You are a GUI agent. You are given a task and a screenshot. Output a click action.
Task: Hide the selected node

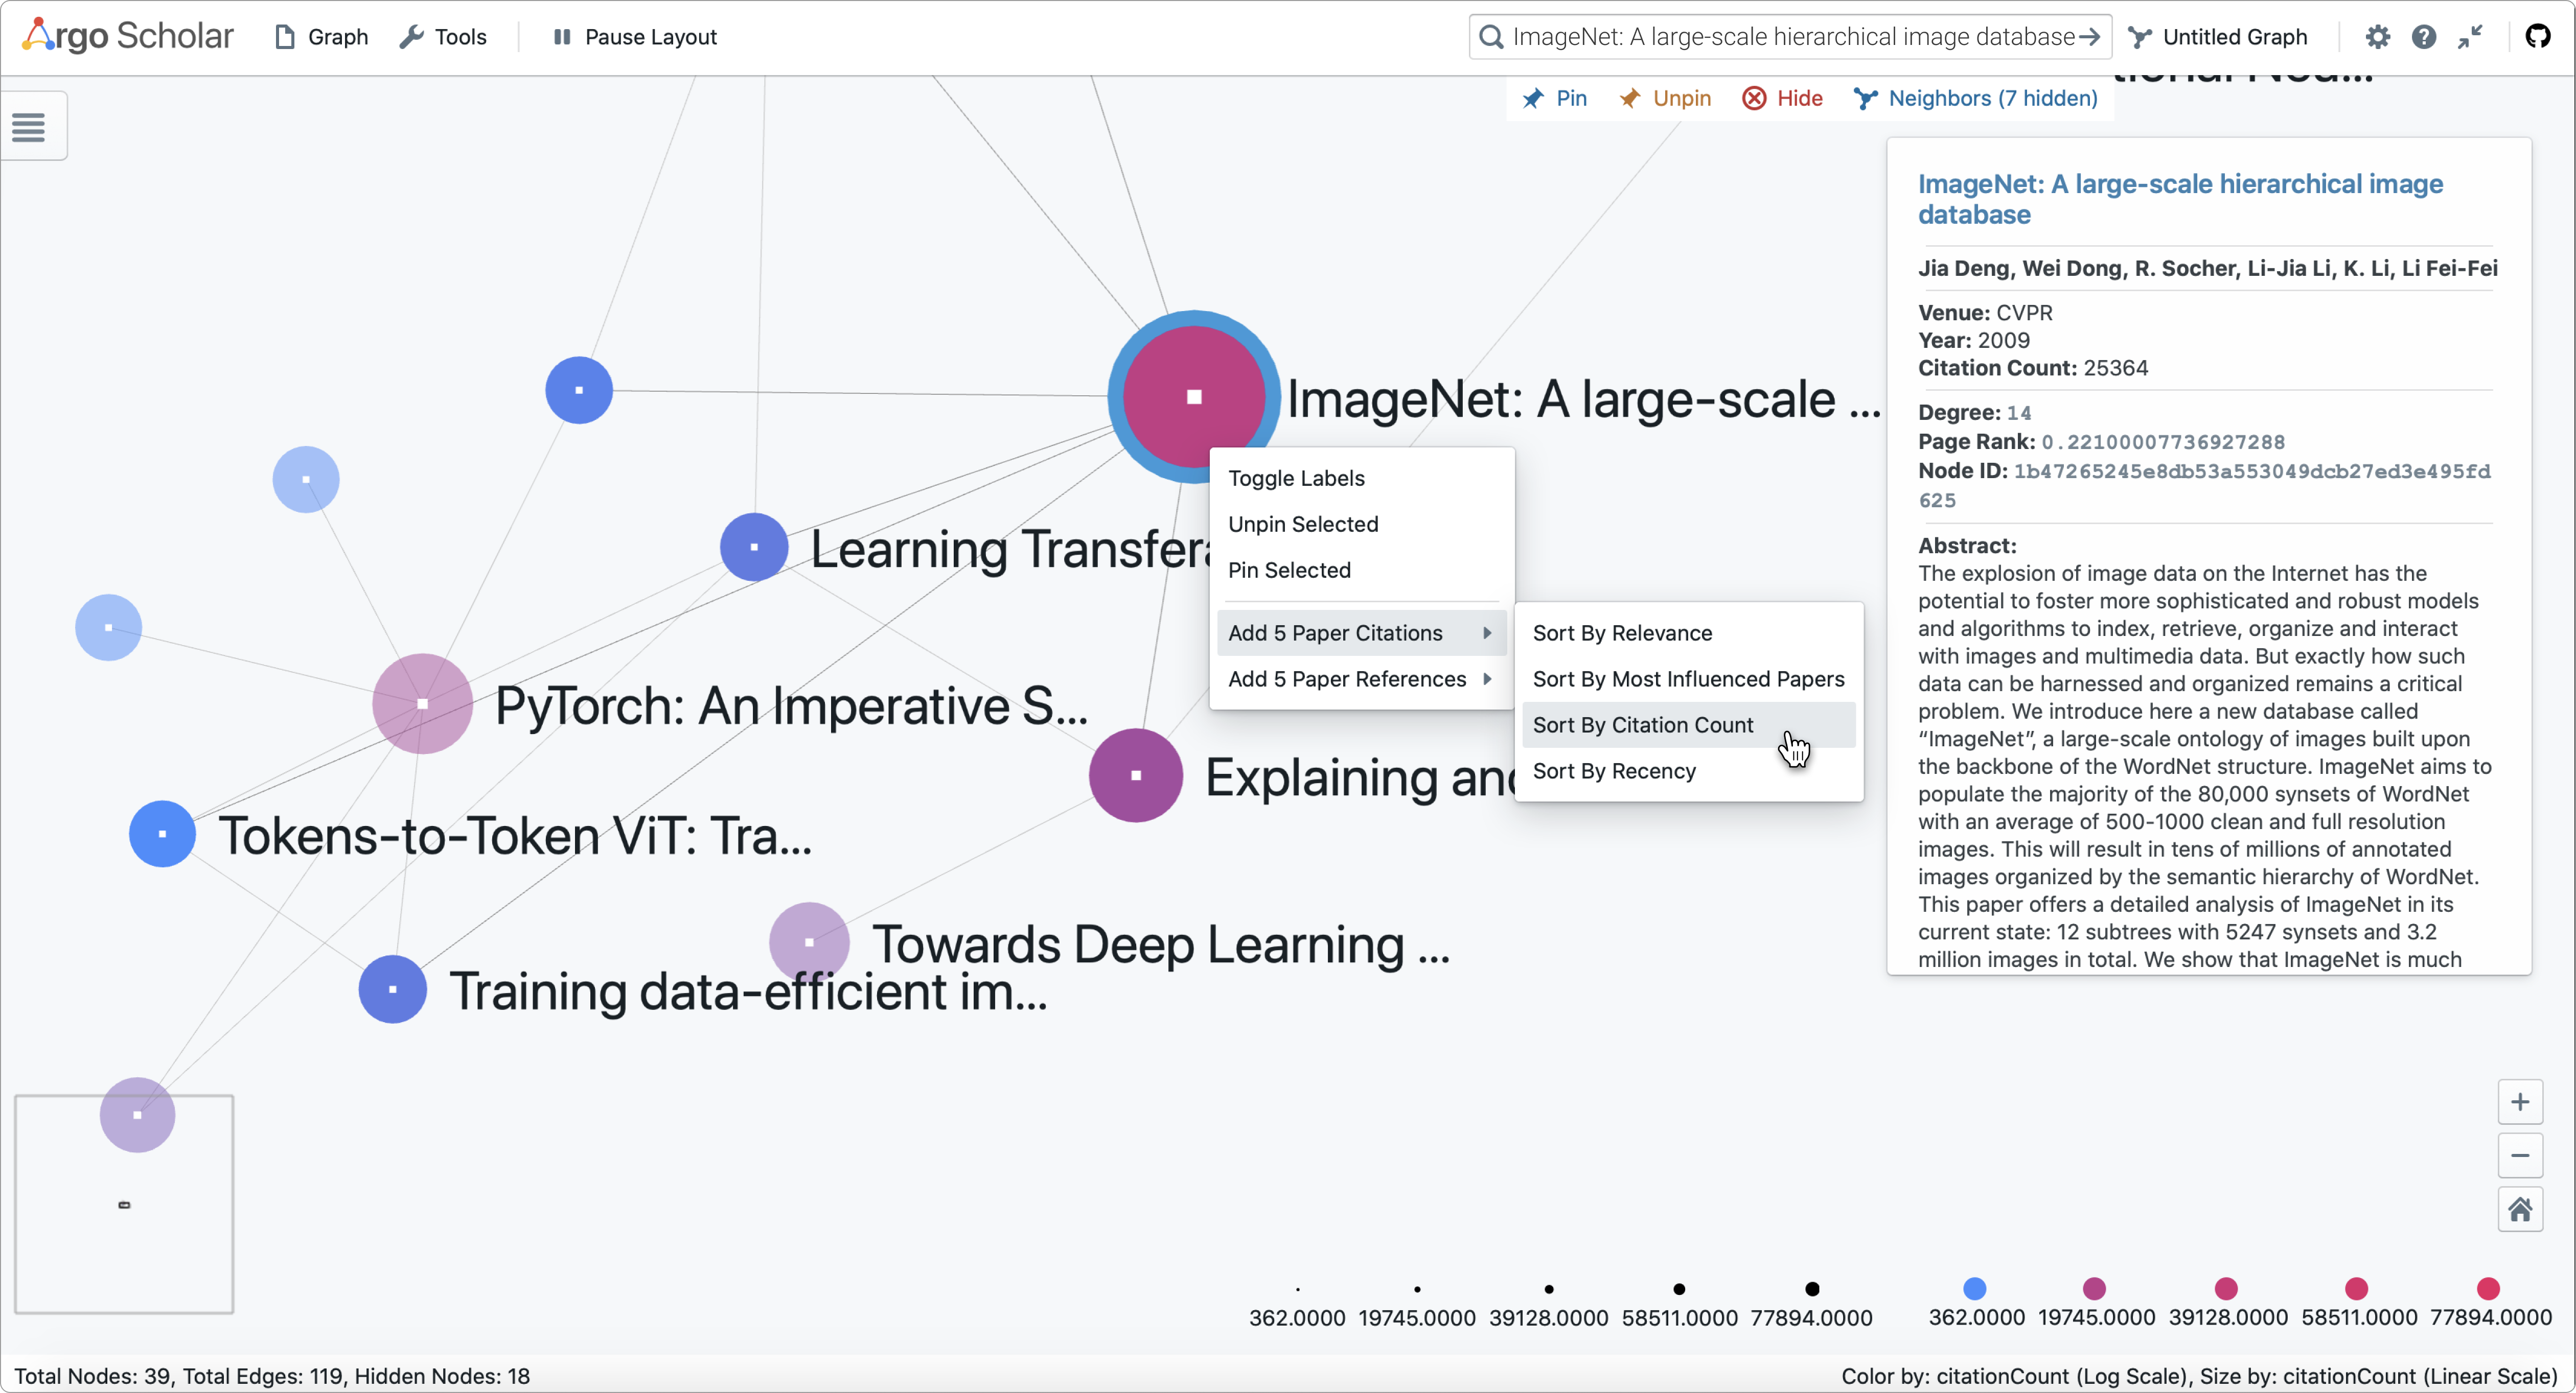pyautogui.click(x=1783, y=98)
